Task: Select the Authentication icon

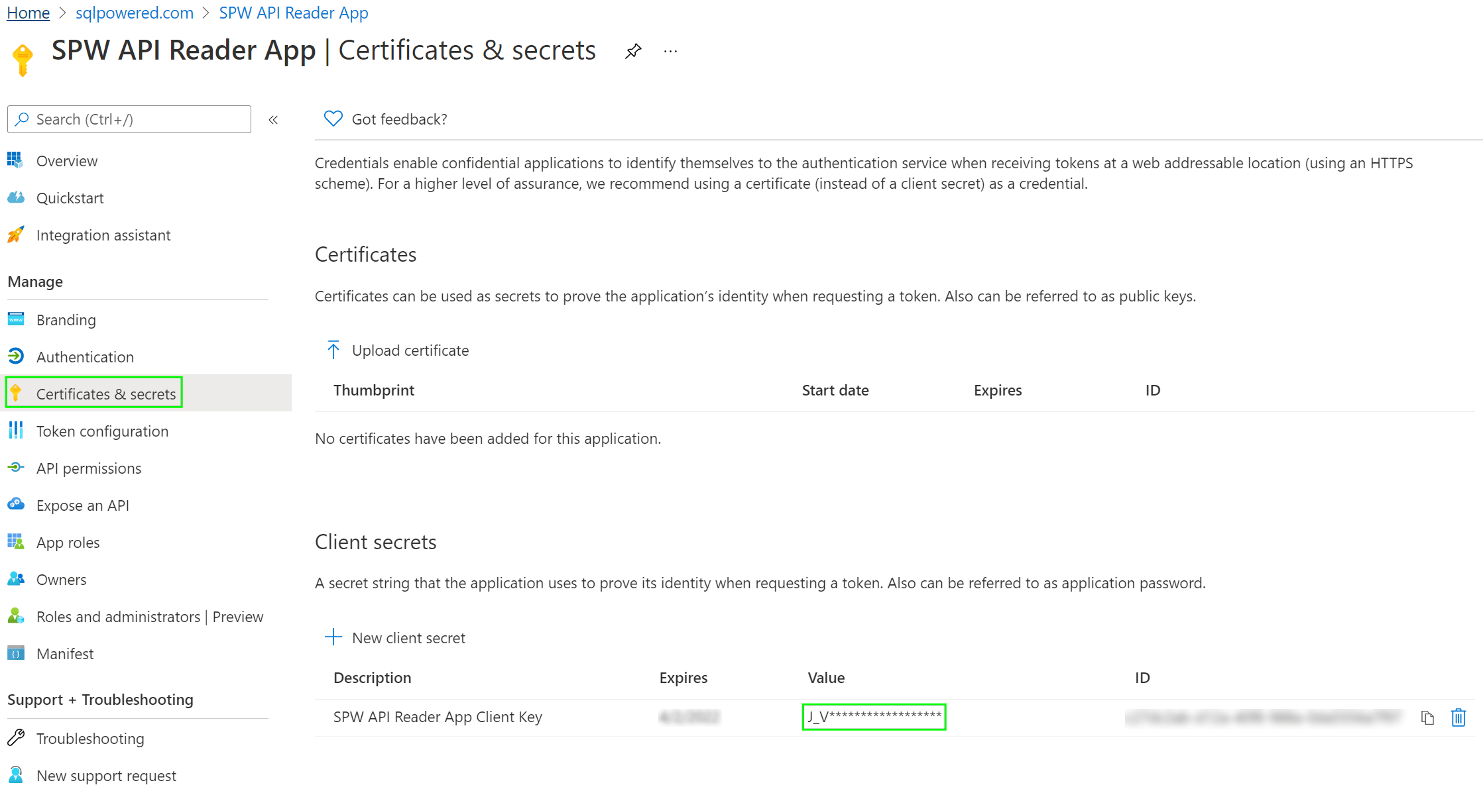Action: click(x=15, y=356)
